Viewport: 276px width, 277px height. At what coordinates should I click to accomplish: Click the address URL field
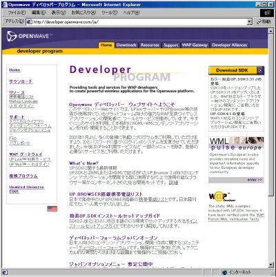coord(139,22)
